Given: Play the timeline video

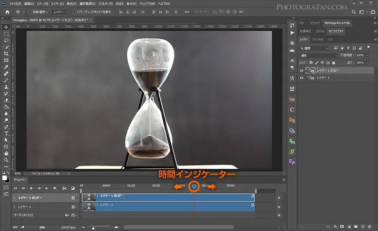Looking at the screenshot, I should 31,188.
